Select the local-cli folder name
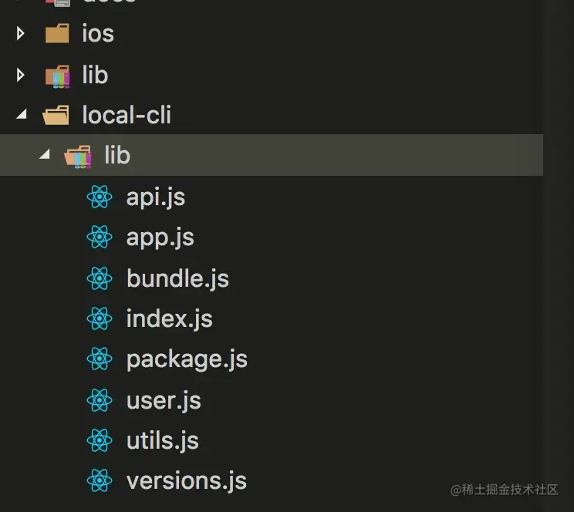574x512 pixels. pyautogui.click(x=127, y=115)
